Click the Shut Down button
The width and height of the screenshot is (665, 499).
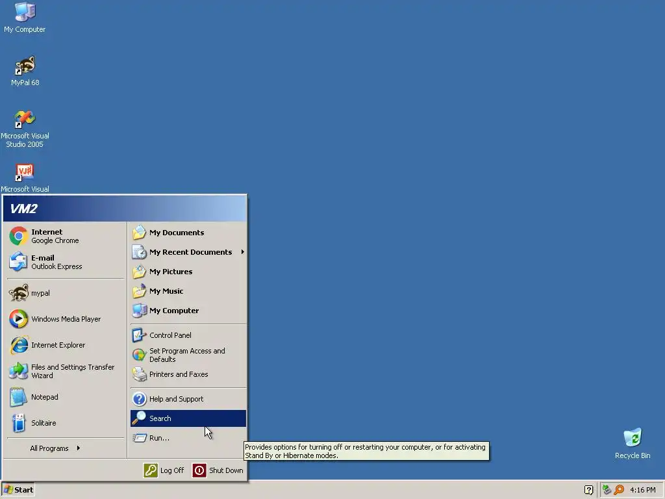point(218,470)
